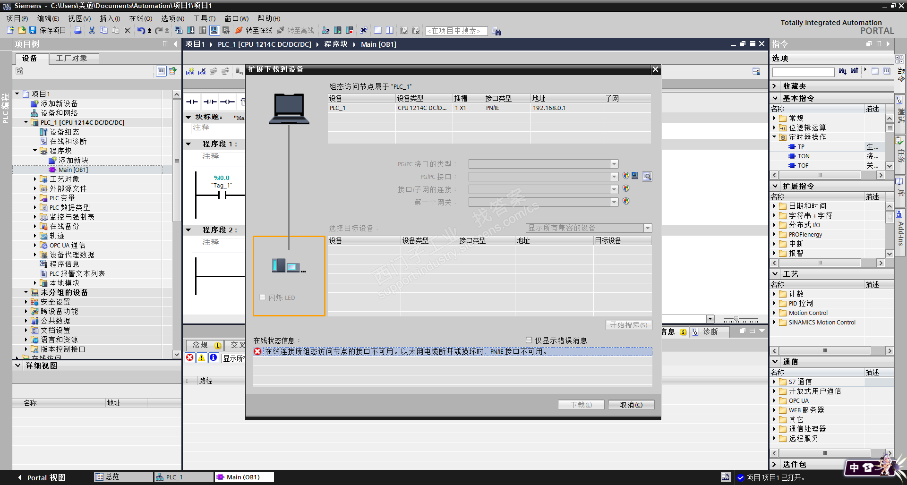
Task: Click the warnings filter icon in info panel
Action: click(x=202, y=357)
